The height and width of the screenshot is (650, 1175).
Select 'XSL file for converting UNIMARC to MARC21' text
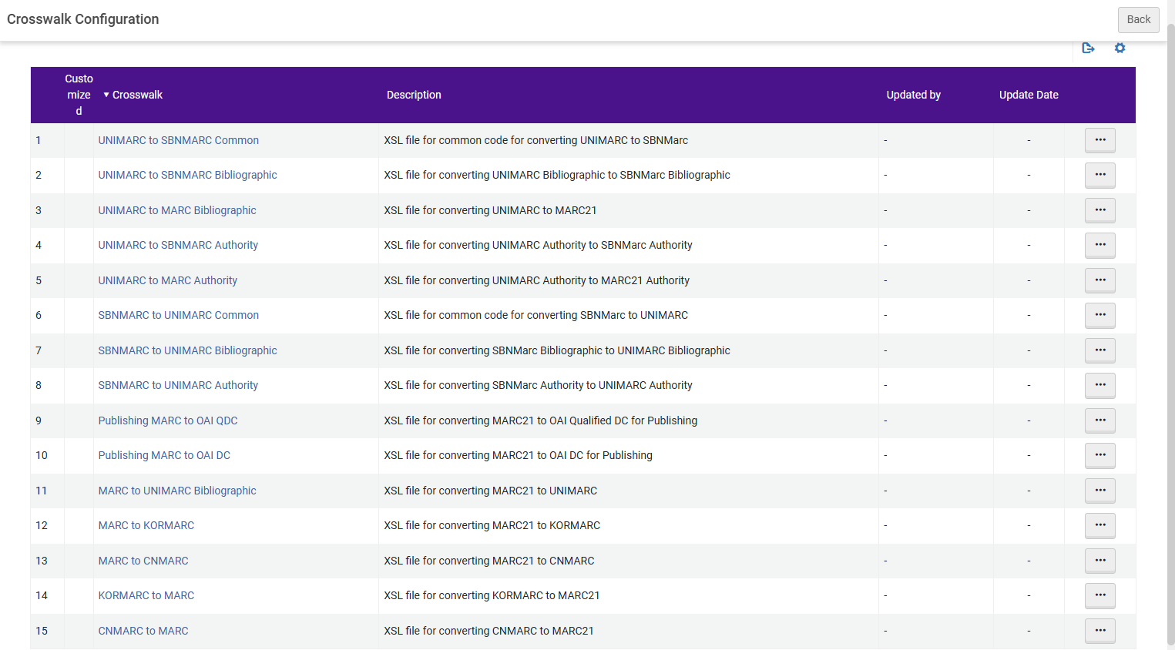click(x=490, y=210)
